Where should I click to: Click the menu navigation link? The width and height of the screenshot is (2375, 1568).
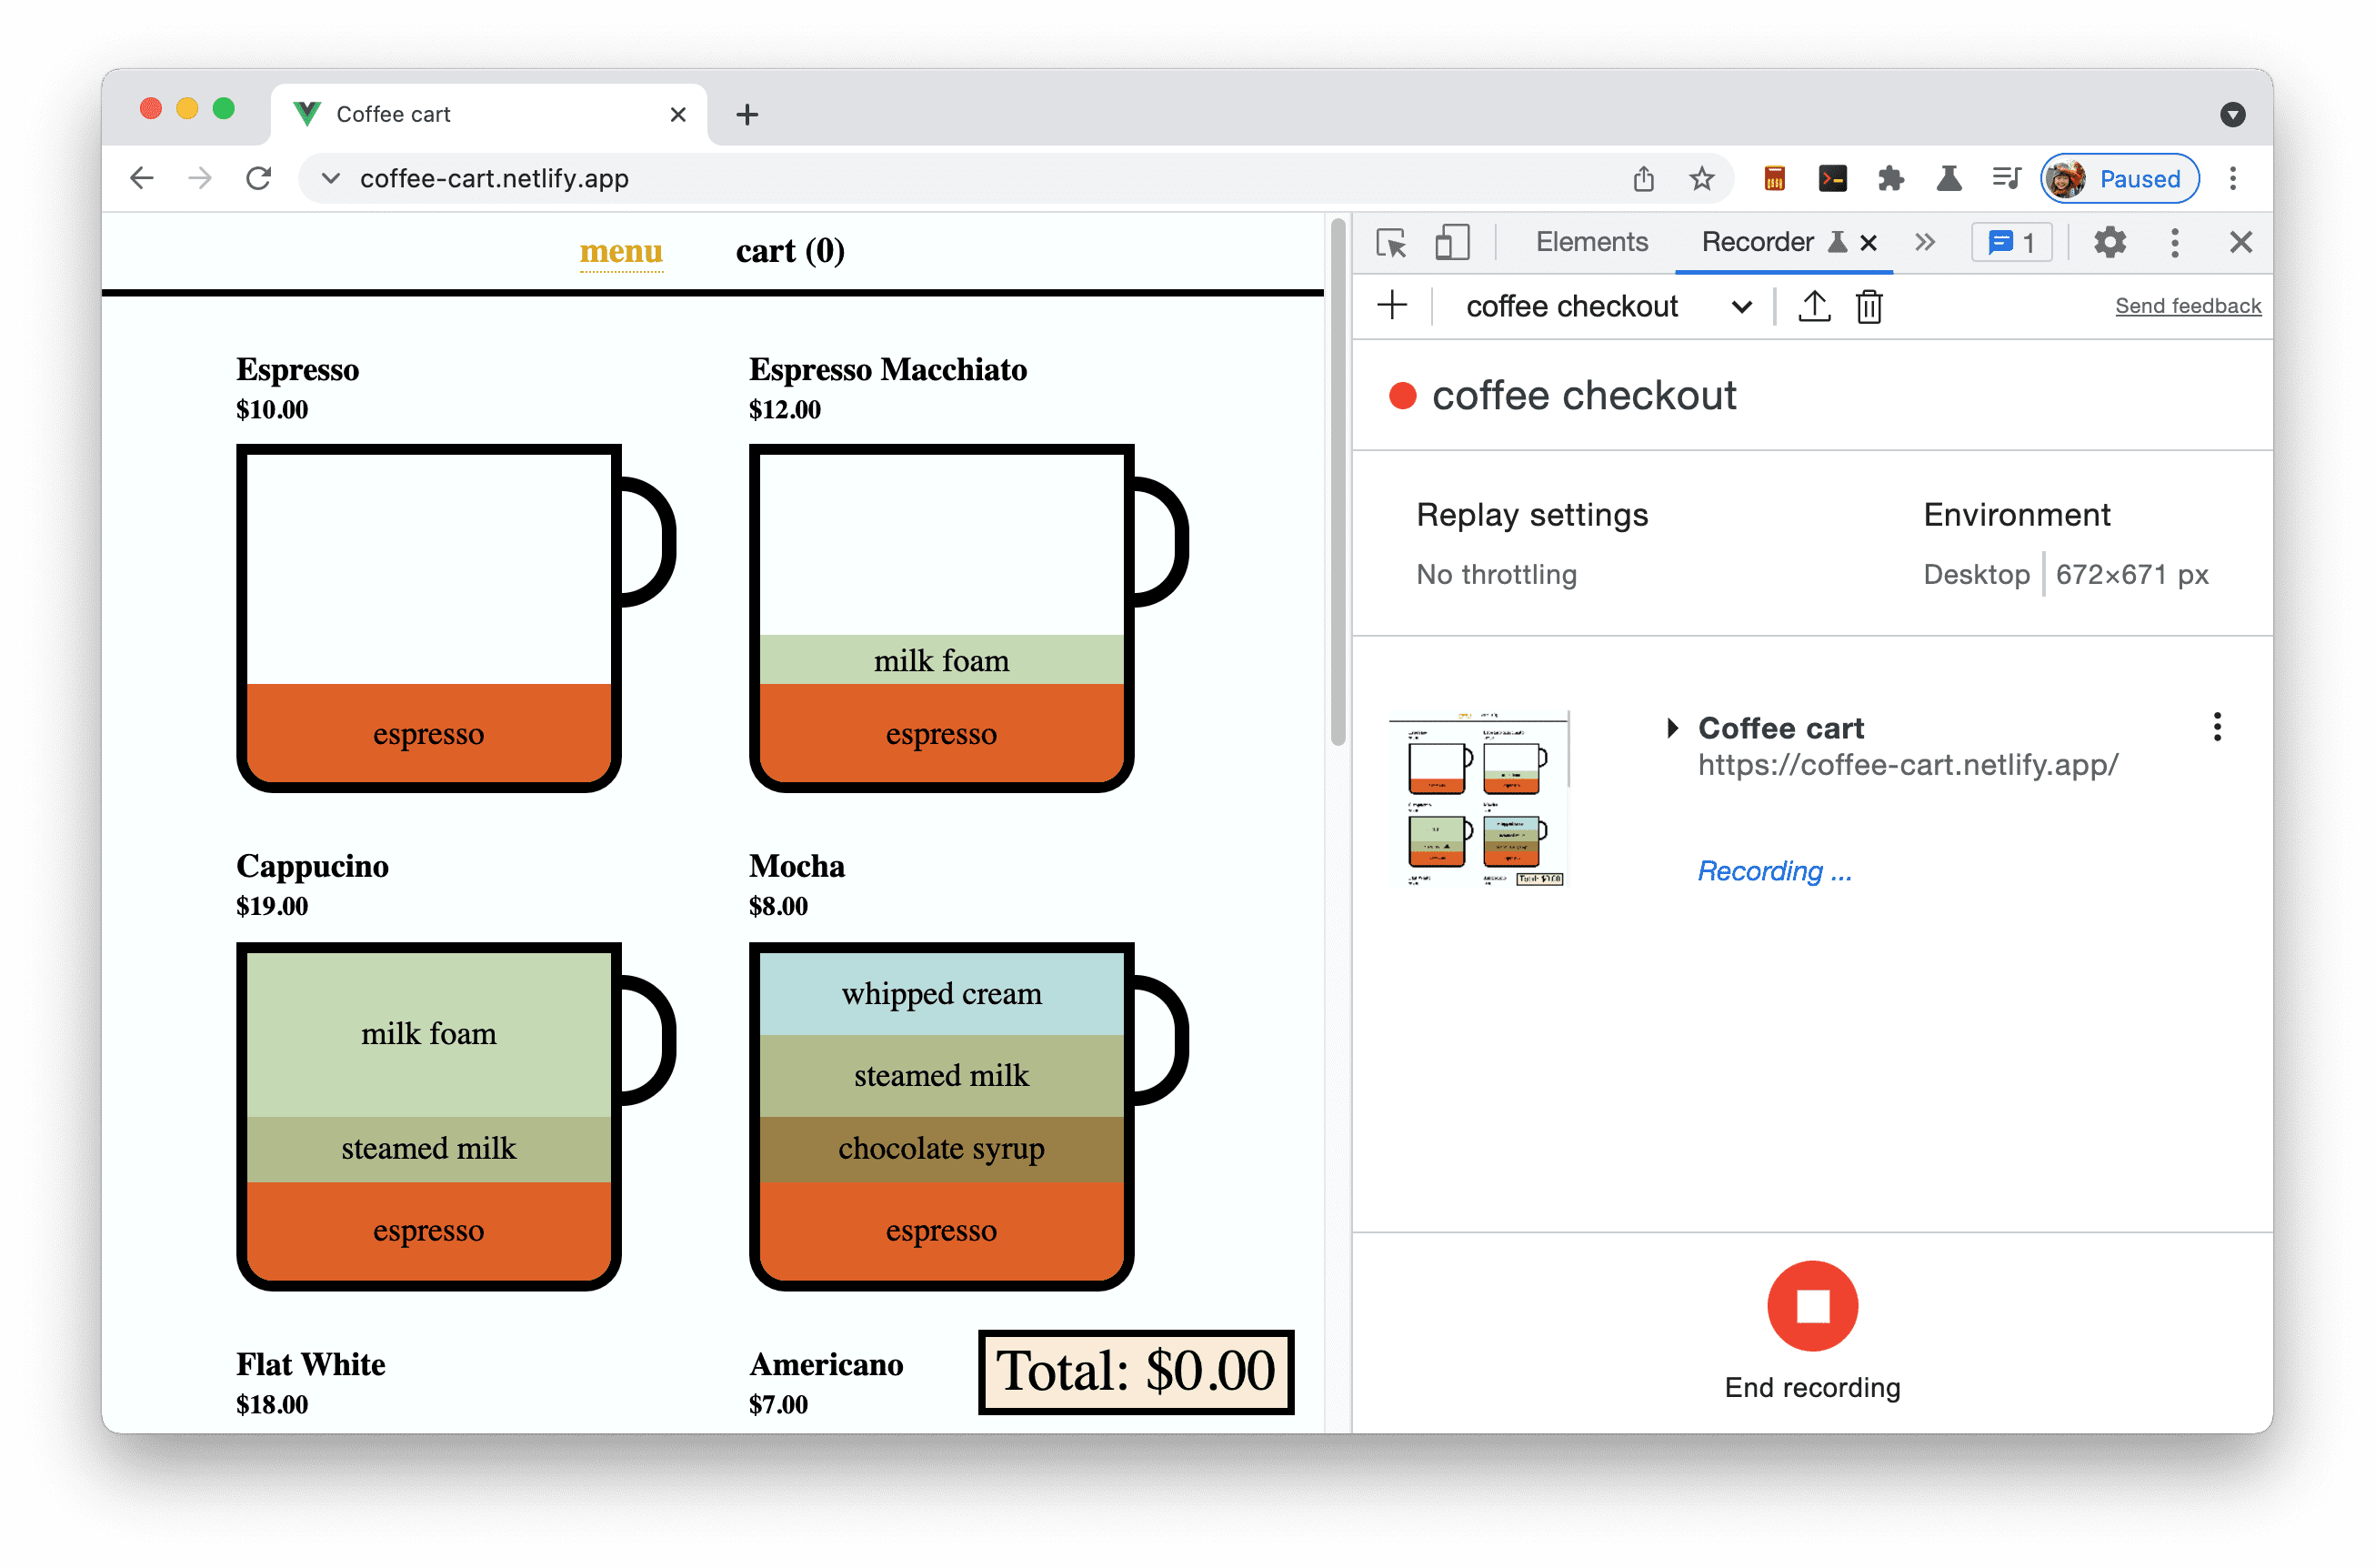coord(621,252)
